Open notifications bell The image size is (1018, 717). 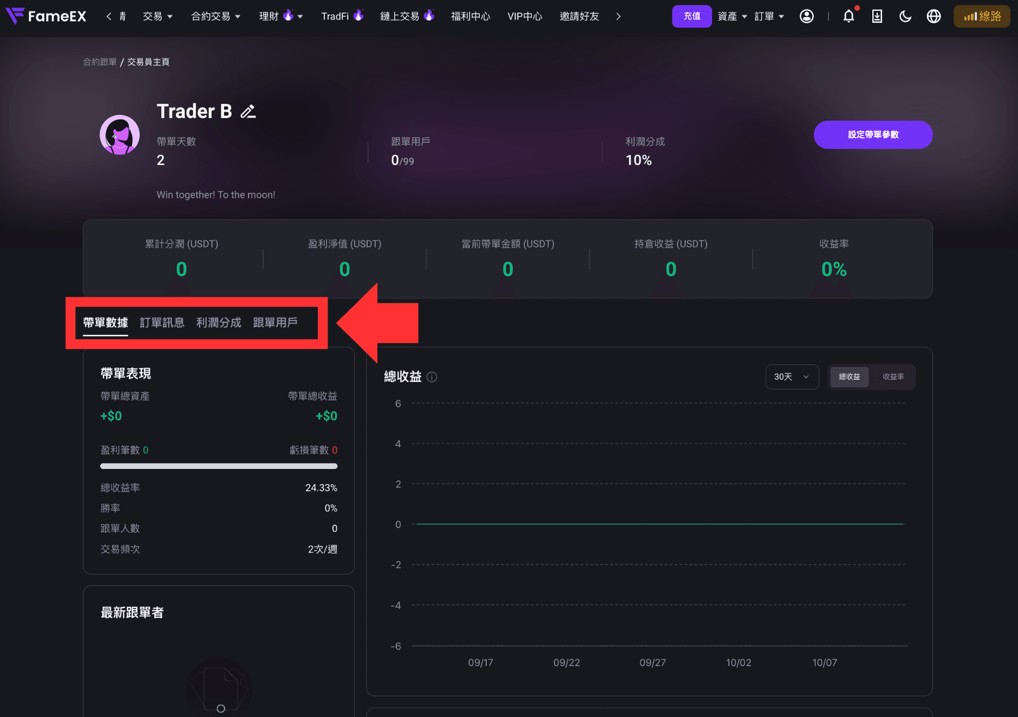[x=849, y=16]
